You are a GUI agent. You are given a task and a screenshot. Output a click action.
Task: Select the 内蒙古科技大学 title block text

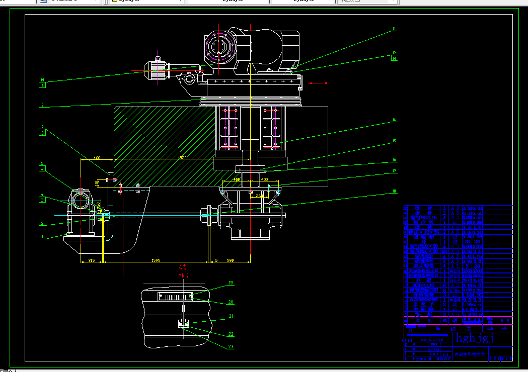(x=470, y=354)
